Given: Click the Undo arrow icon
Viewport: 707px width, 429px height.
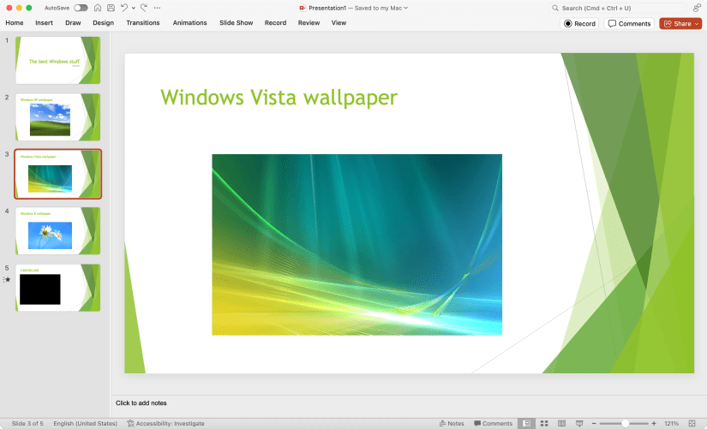Looking at the screenshot, I should coord(124,8).
